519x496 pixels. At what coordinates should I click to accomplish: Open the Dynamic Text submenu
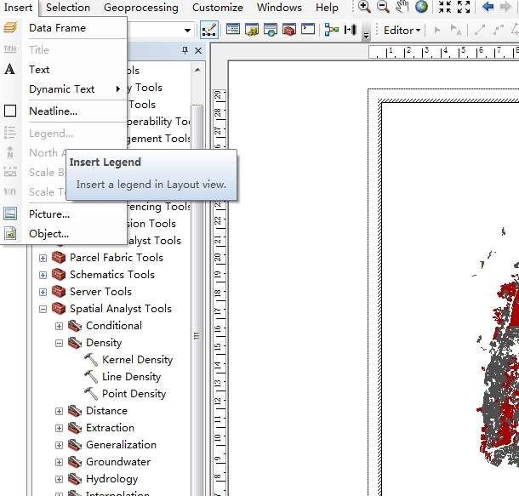click(x=64, y=89)
